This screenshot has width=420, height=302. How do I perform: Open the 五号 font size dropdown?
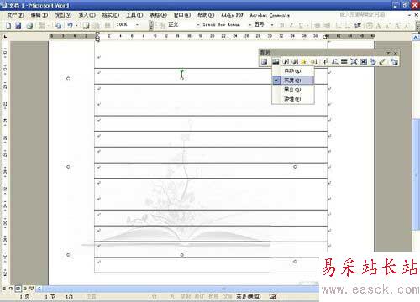pos(272,25)
